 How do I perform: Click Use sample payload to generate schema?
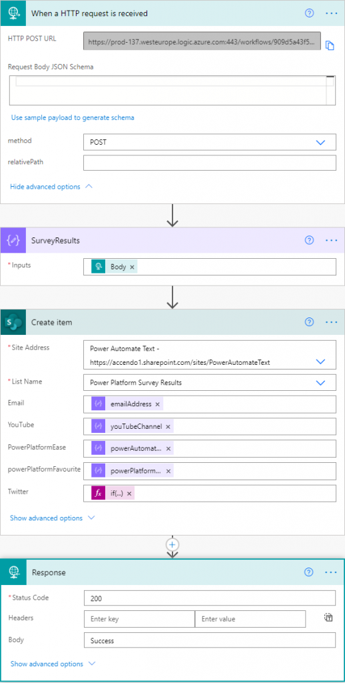click(x=73, y=117)
